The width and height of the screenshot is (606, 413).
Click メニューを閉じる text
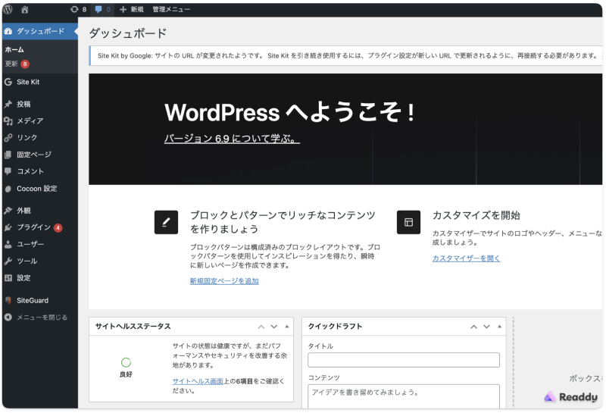click(x=42, y=318)
